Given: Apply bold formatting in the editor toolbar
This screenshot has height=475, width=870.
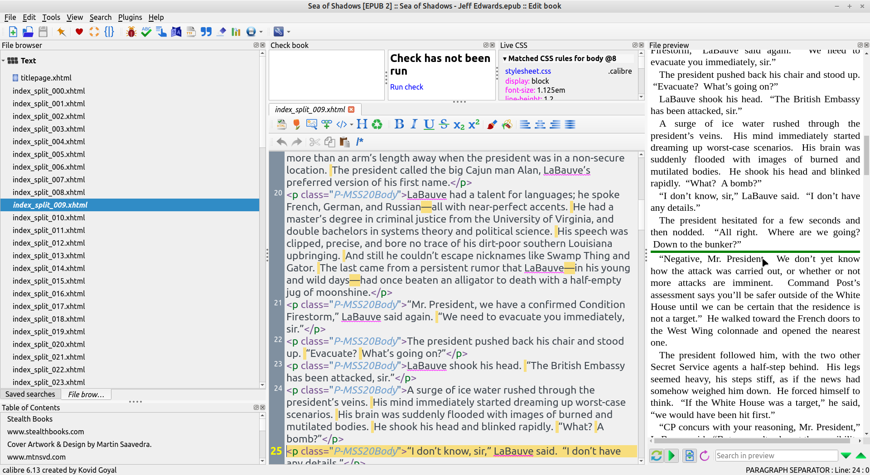Looking at the screenshot, I should (399, 124).
